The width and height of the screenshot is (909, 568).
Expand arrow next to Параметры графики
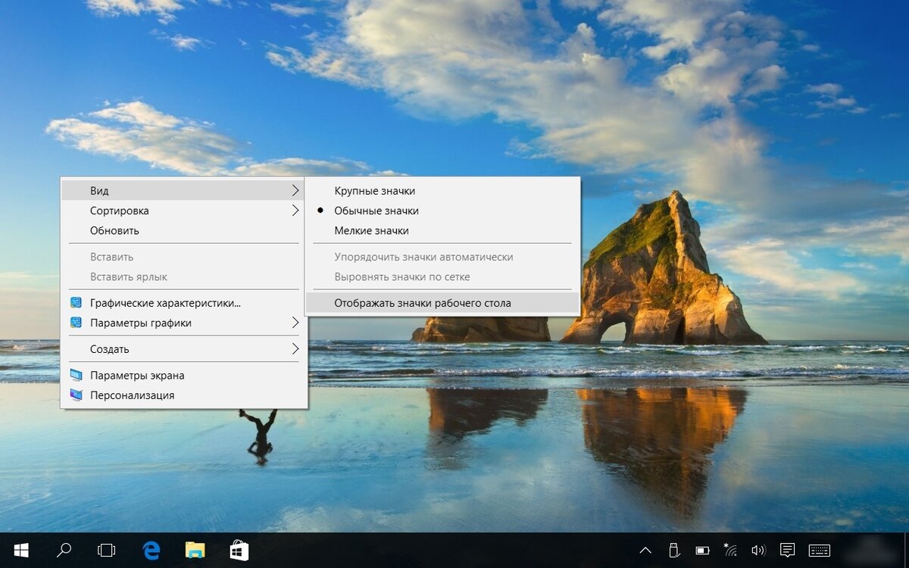pos(295,323)
